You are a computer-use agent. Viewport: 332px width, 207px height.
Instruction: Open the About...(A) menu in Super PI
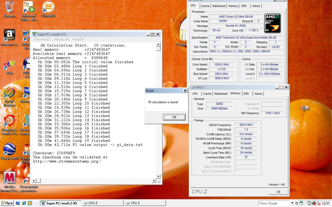click(61, 39)
